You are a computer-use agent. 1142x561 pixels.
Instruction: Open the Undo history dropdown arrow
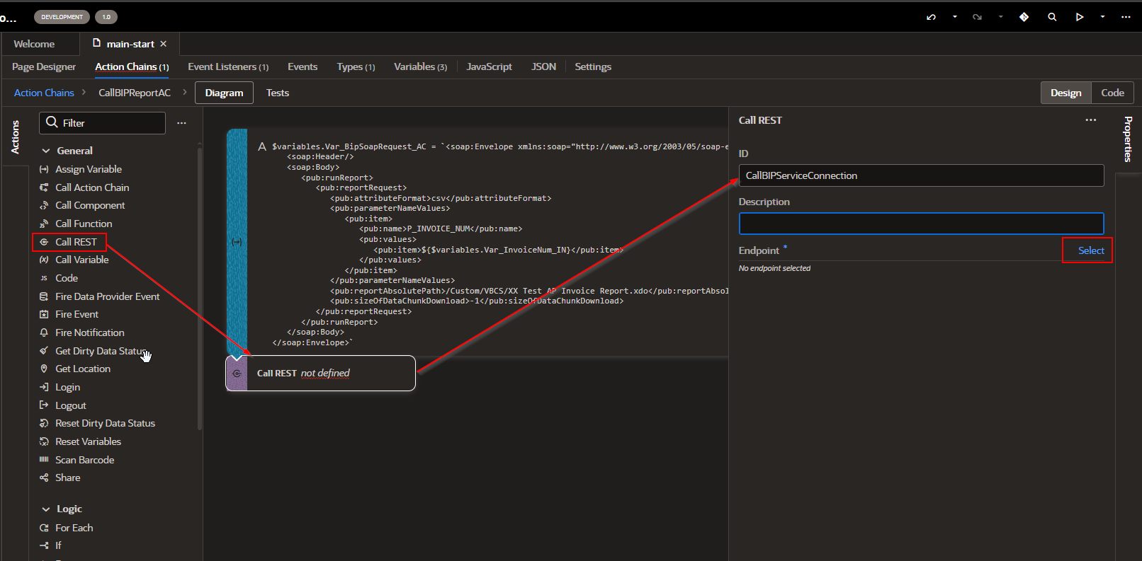[955, 17]
